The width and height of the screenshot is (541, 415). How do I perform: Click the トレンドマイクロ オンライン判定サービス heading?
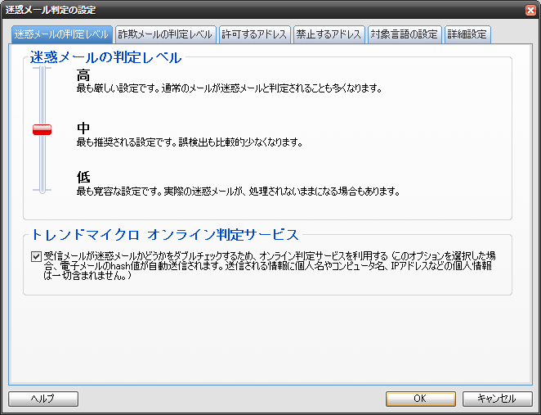[x=164, y=235]
